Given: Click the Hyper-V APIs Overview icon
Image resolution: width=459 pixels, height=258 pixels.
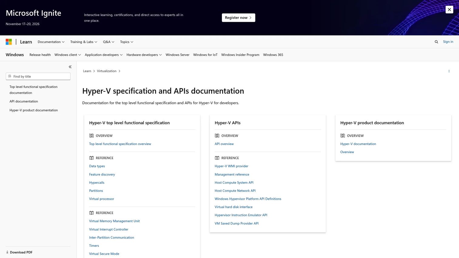Looking at the screenshot, I should [217, 136].
